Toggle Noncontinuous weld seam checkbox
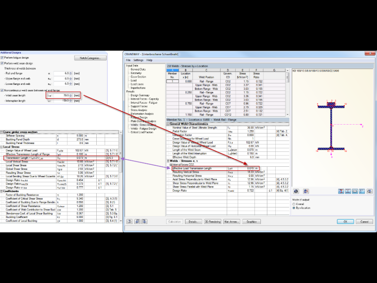 [x=2, y=90]
